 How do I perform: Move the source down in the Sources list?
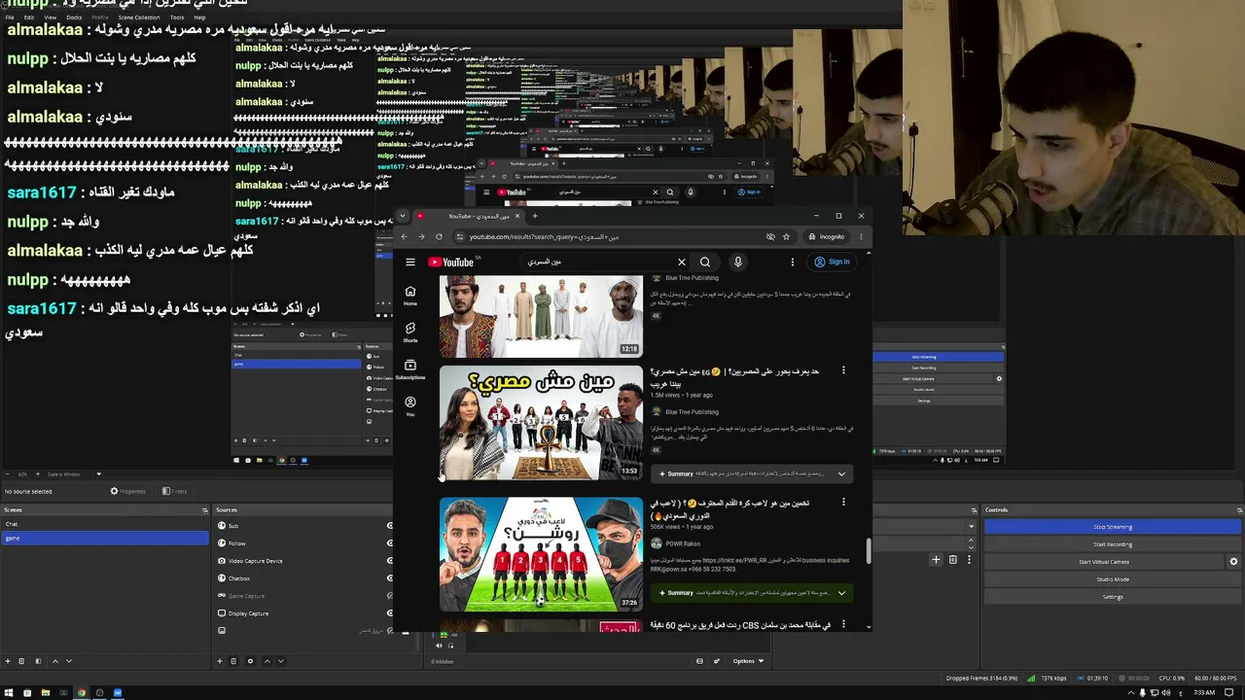(x=281, y=661)
